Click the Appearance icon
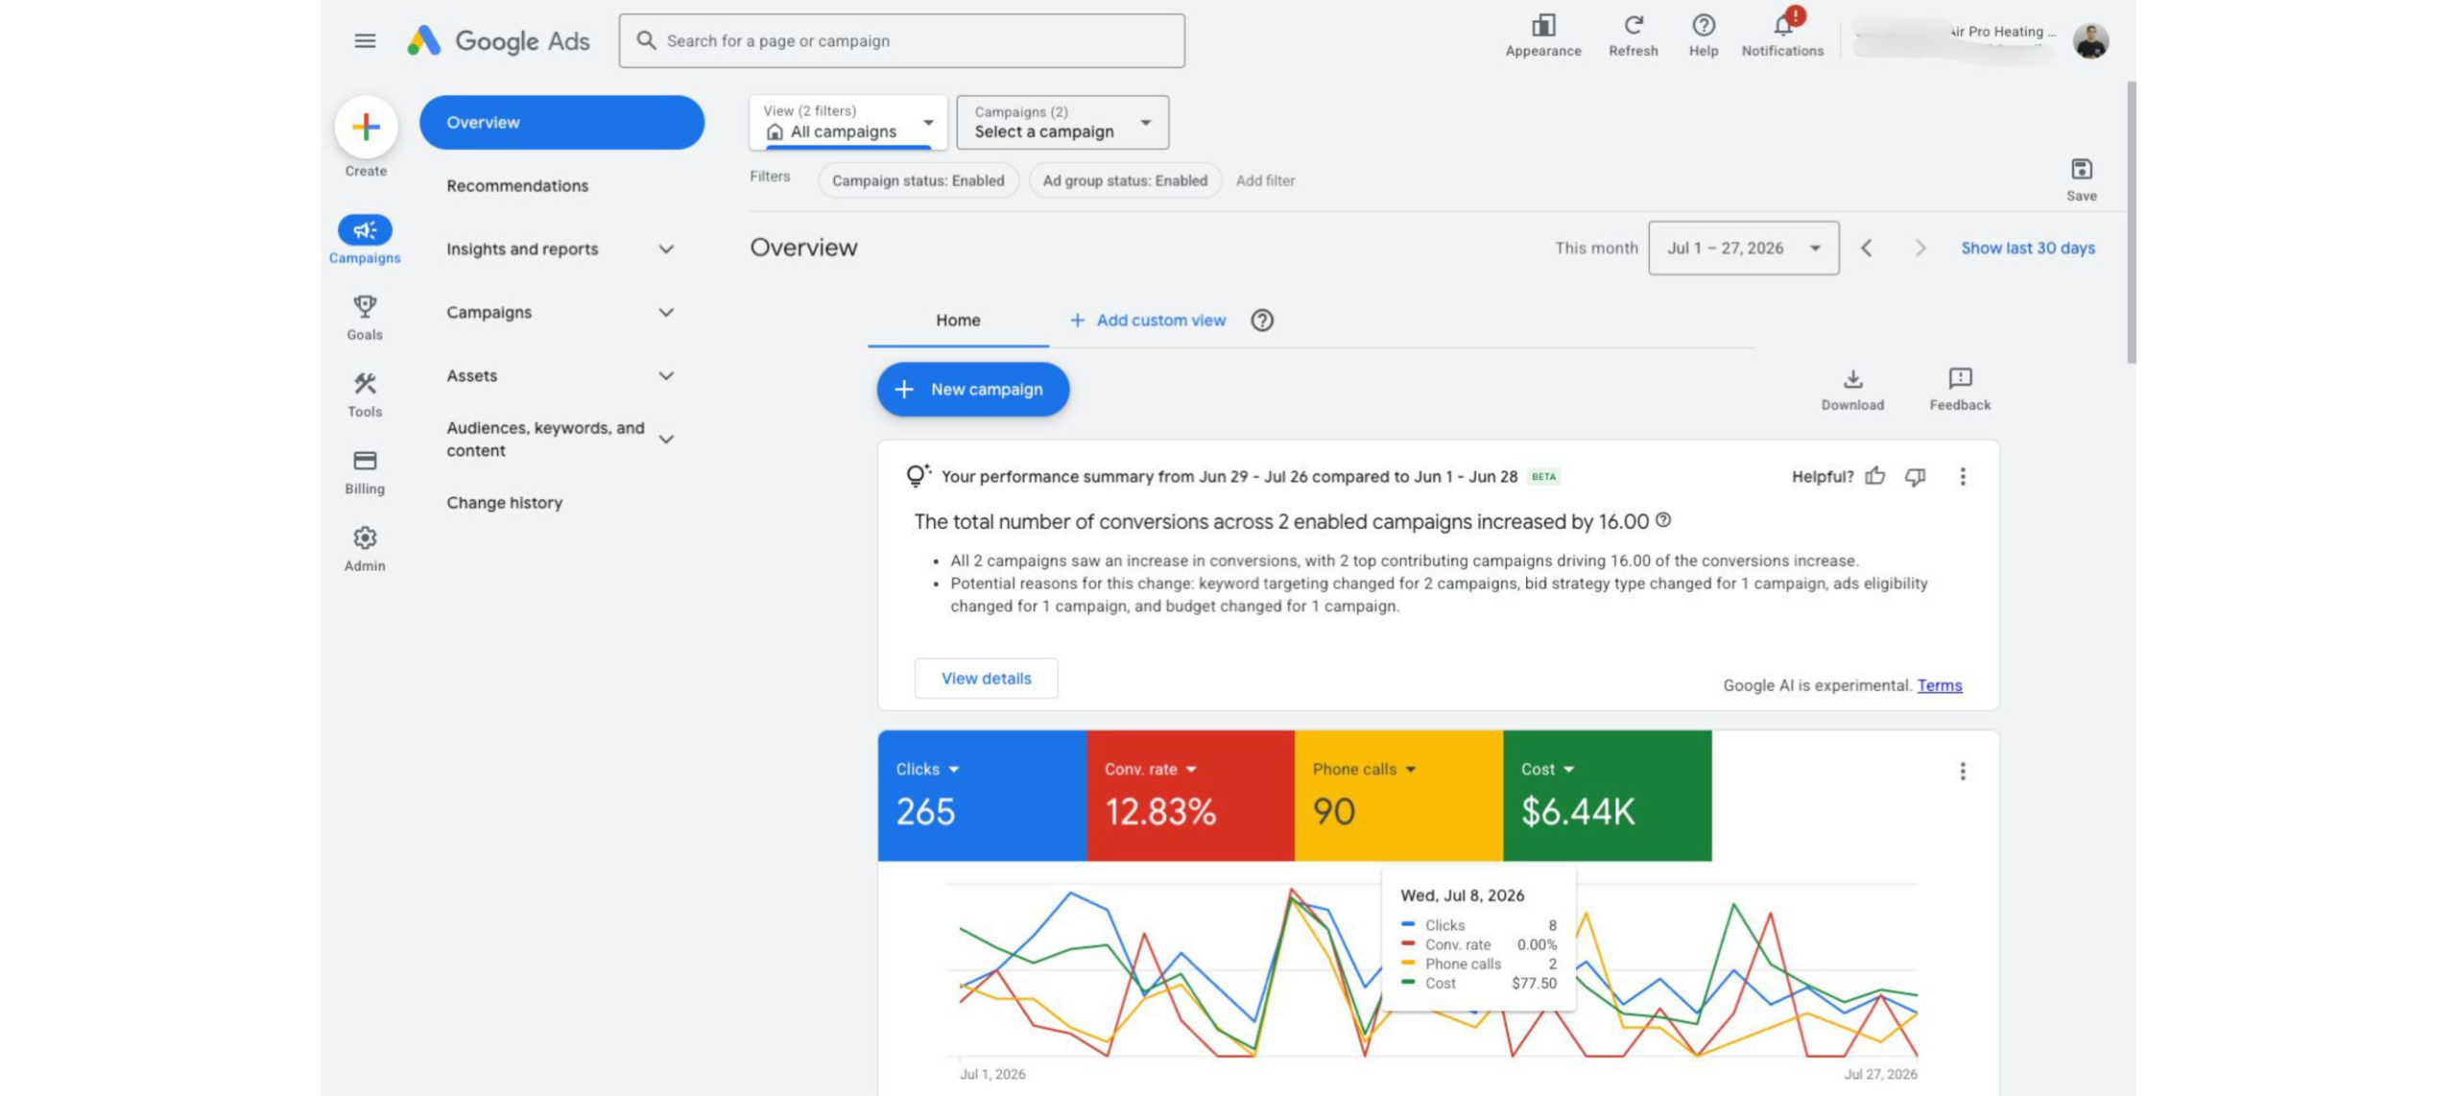Screen dimensions: 2457x1096 click(x=1542, y=26)
